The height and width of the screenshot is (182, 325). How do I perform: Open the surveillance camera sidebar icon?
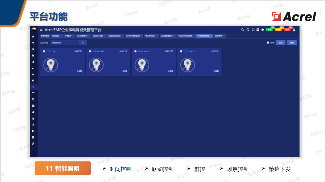click(33, 93)
